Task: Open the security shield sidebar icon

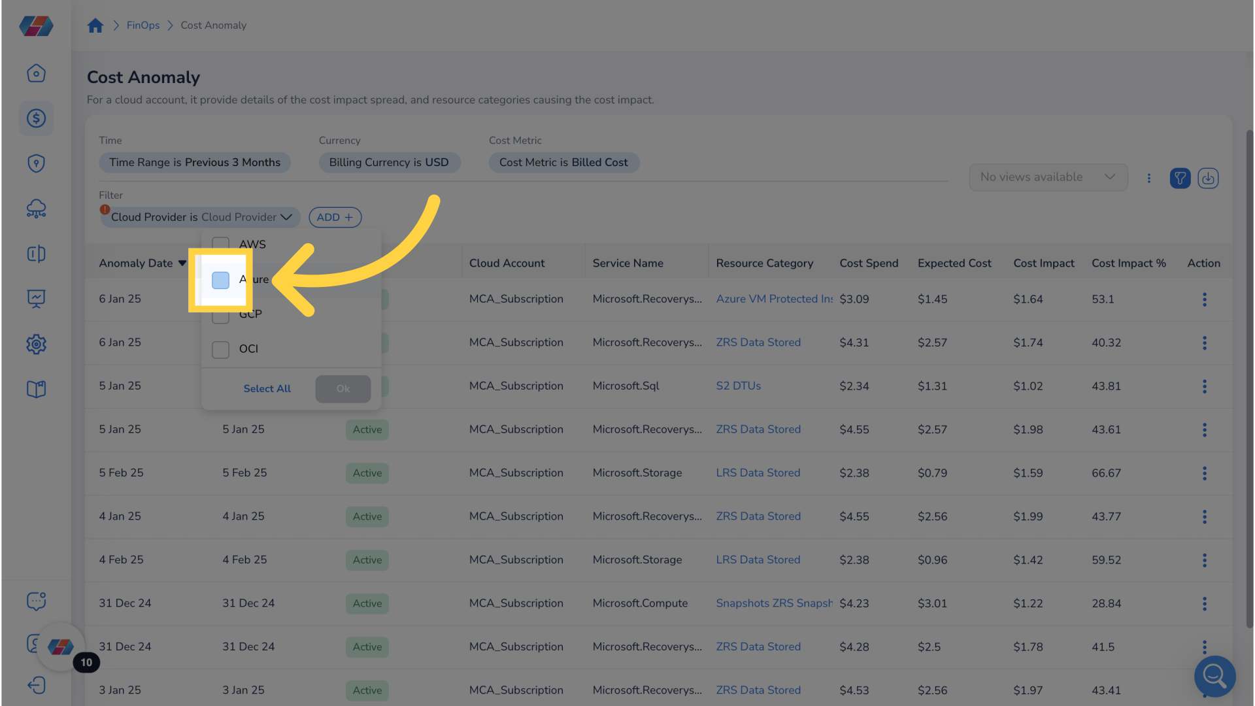Action: click(x=36, y=163)
